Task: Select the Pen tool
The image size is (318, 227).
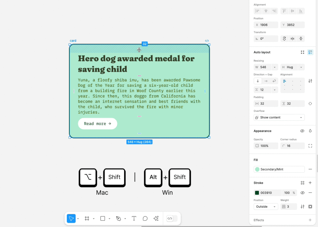Action: 118,219
